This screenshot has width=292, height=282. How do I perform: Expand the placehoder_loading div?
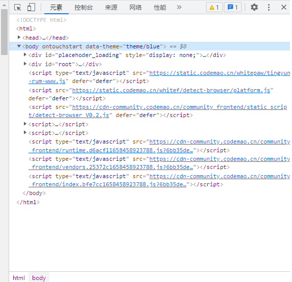[x=25, y=55]
